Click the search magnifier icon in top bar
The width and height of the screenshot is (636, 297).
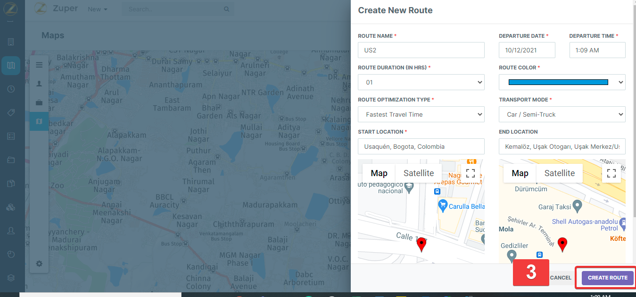(226, 9)
